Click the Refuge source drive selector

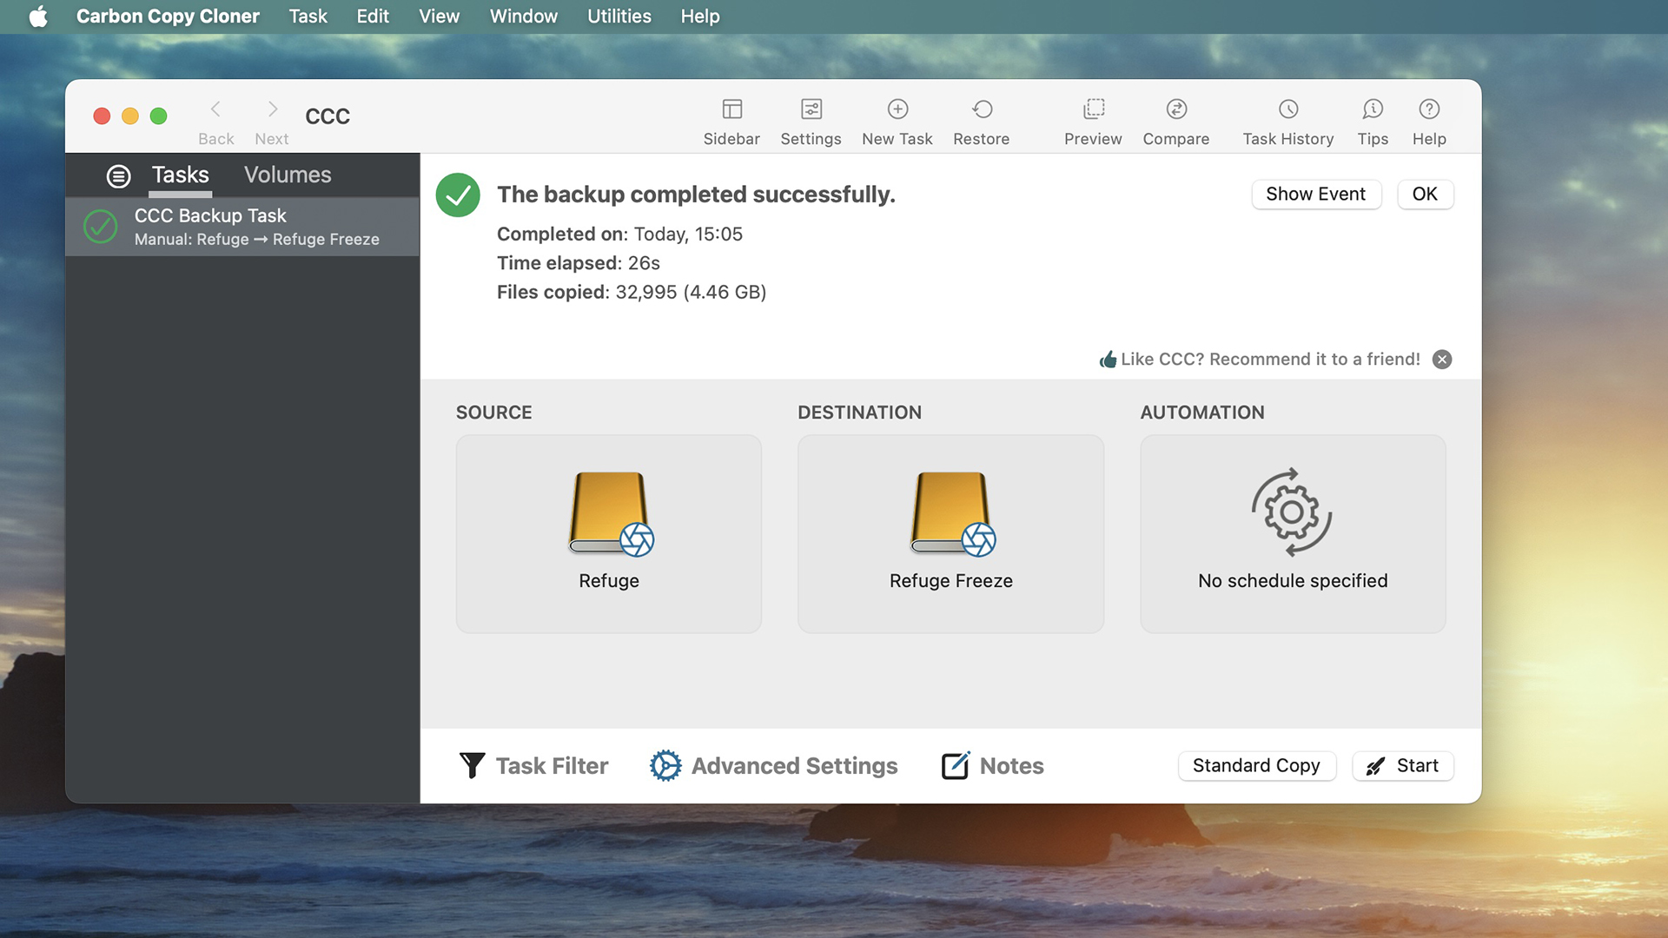click(609, 533)
